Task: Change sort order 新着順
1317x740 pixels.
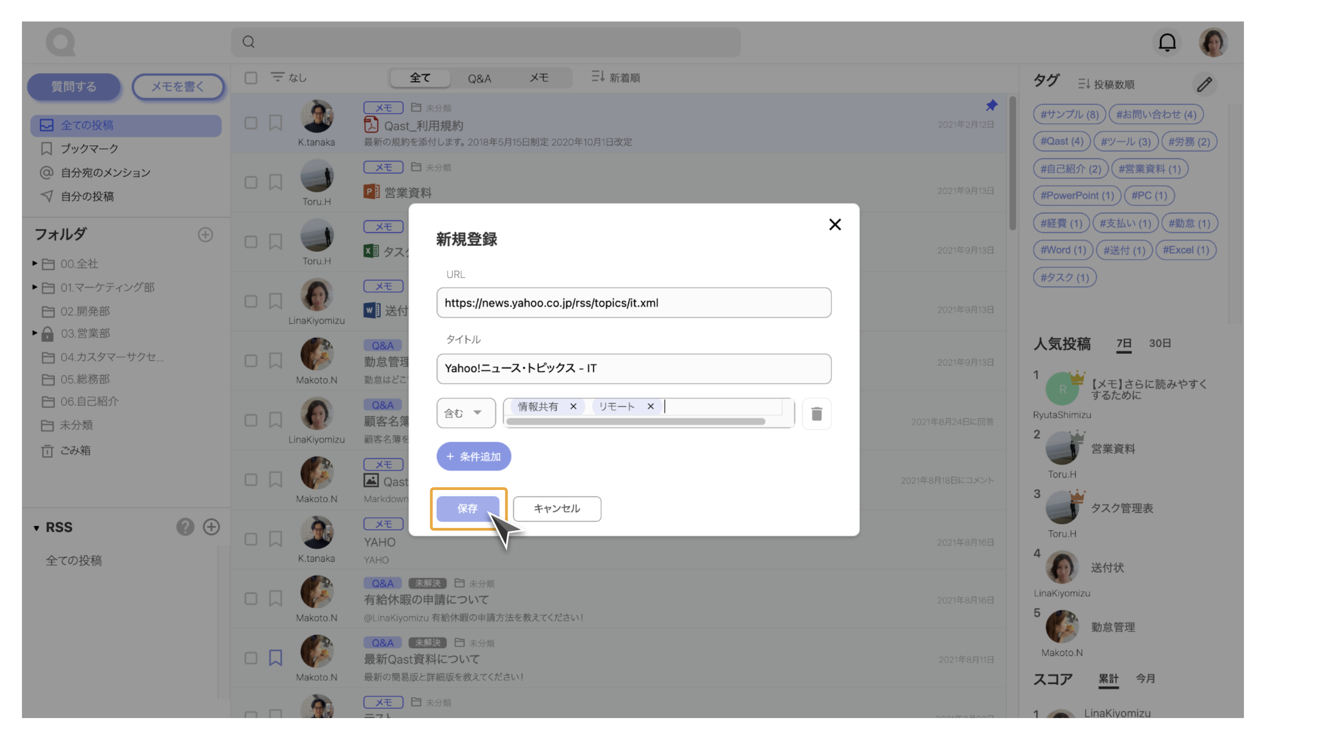Action: tap(616, 78)
